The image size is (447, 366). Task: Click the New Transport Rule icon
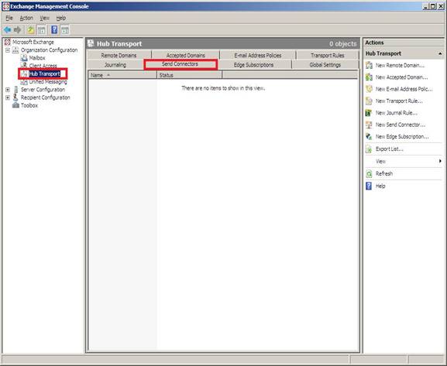[x=369, y=101]
